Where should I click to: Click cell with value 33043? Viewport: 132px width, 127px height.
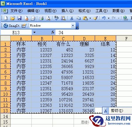pos(84,105)
